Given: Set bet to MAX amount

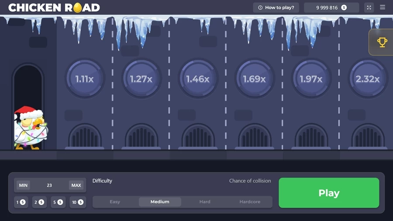Looking at the screenshot, I should click(x=76, y=185).
